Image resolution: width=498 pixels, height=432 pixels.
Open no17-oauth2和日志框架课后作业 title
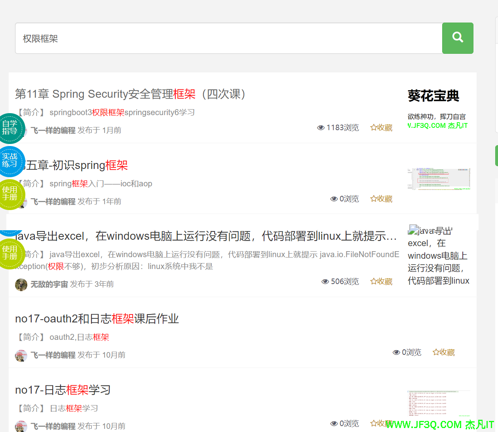coord(97,319)
